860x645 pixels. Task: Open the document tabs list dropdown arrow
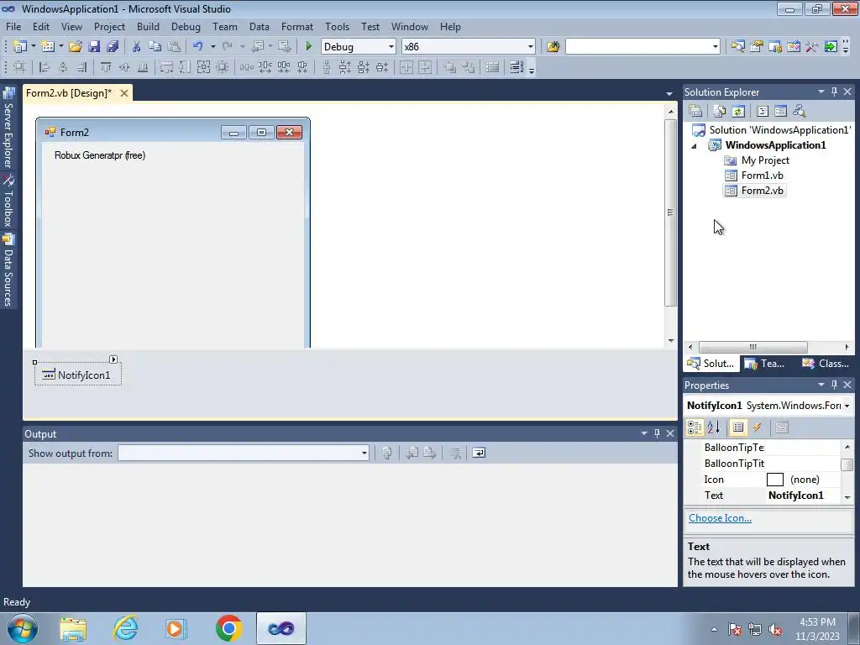669,94
